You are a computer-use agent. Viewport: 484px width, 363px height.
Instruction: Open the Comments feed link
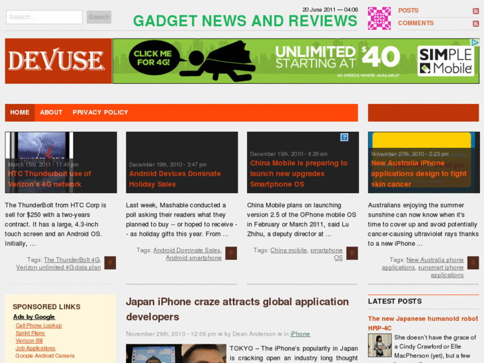[x=415, y=23]
